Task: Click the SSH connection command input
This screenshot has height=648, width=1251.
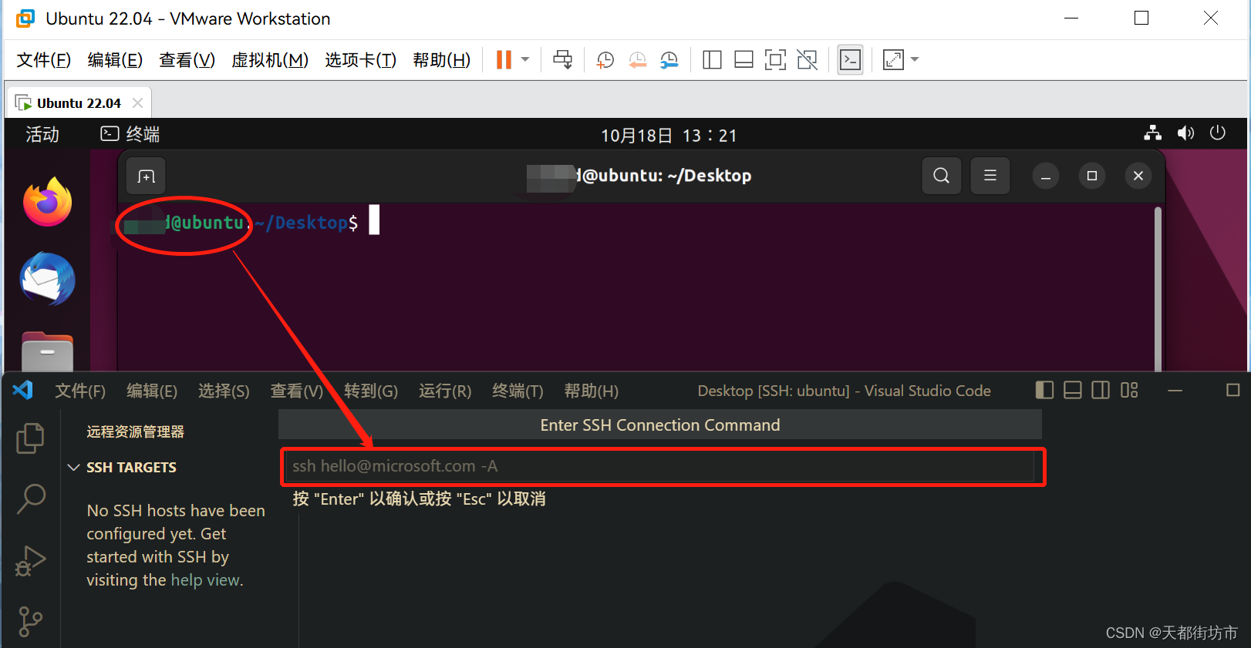Action: [659, 466]
